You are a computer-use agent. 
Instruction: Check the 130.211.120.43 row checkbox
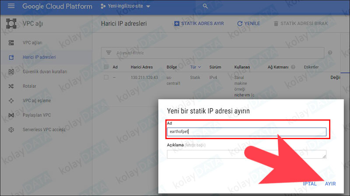(x=106, y=77)
